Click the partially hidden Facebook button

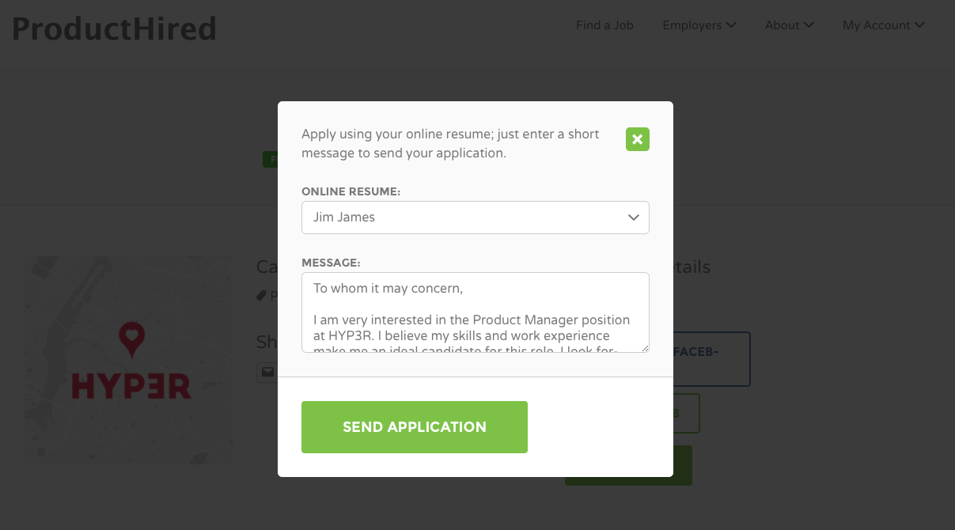coord(711,358)
